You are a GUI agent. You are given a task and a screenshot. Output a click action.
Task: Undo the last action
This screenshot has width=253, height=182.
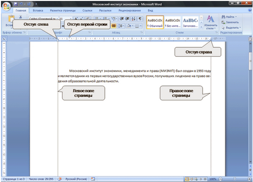coord(21,4)
